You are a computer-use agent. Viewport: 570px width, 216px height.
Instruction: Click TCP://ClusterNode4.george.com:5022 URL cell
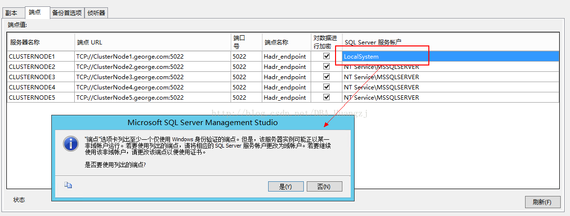click(153, 87)
